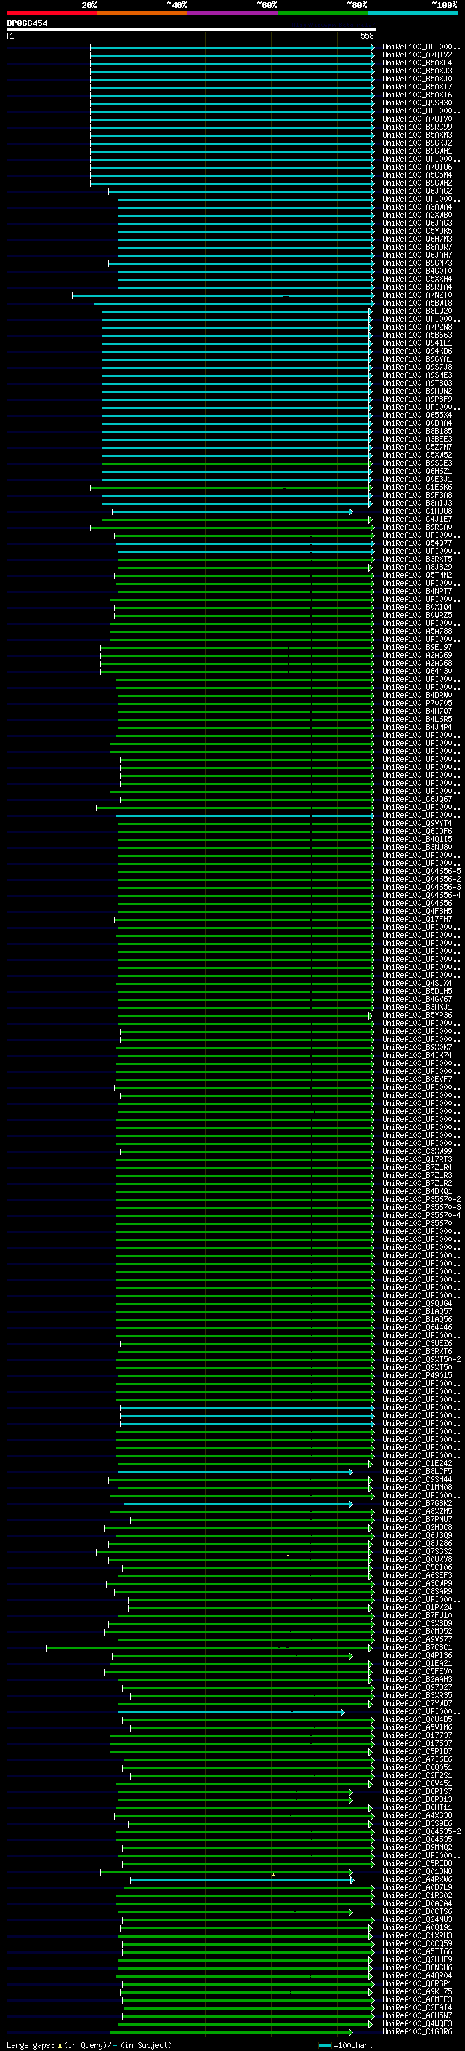465x2051 pixels.
Task: Select hit label UniRef100_B9SCE3
Action: 417,463
